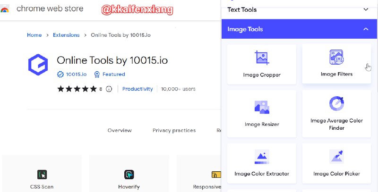The width and height of the screenshot is (378, 192).
Task: Click the five-star rating display
Action: point(77,89)
